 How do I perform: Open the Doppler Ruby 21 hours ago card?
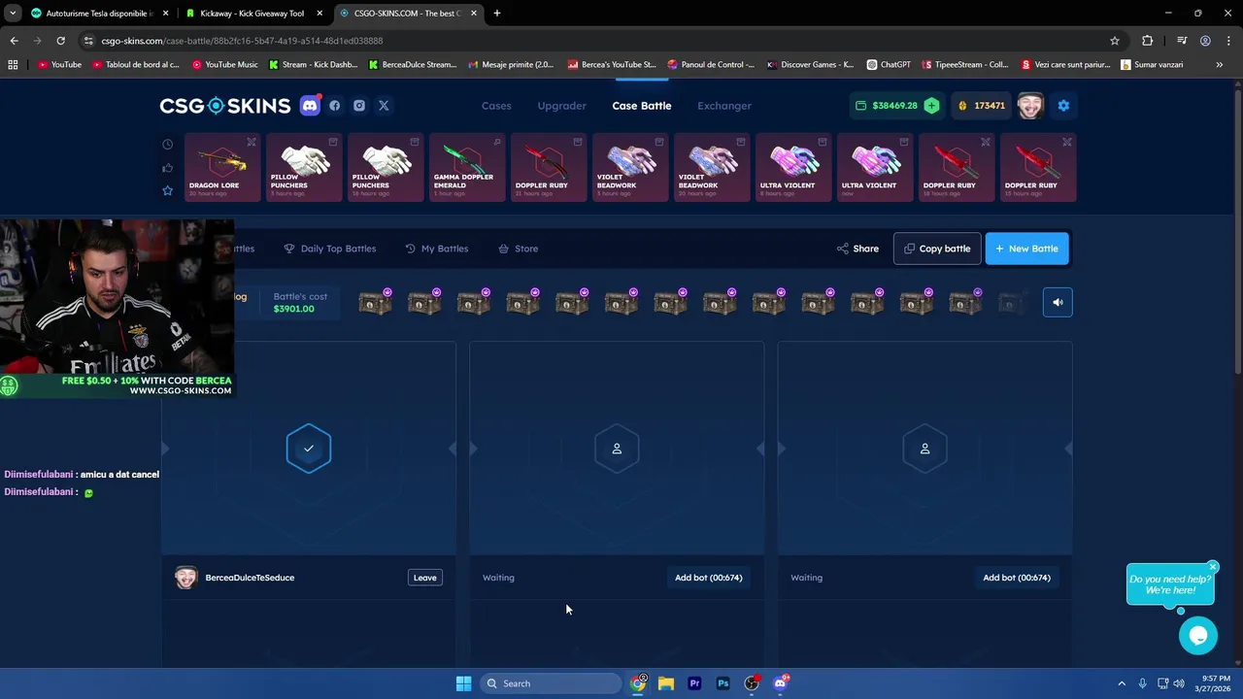tap(549, 168)
